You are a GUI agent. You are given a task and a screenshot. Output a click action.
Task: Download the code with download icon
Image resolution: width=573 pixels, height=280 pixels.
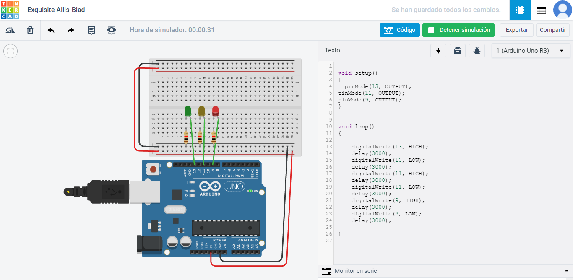point(438,51)
